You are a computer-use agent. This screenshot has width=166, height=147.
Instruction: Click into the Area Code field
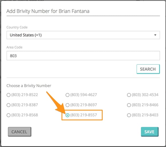(x=83, y=56)
